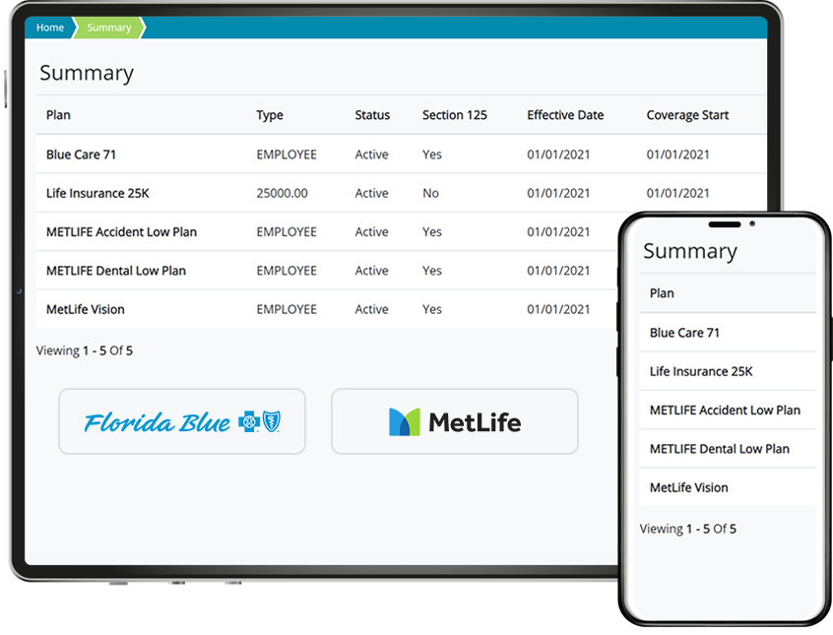Select Life Insurance 25K row on tablet
The width and height of the screenshot is (833, 635).
[x=401, y=193]
